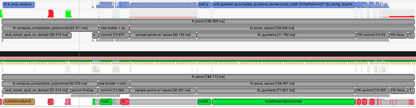Select 'FRI Deco...' range under prove_values [128.336 ms]
This screenshot has height=108, width=416.
point(399,35)
